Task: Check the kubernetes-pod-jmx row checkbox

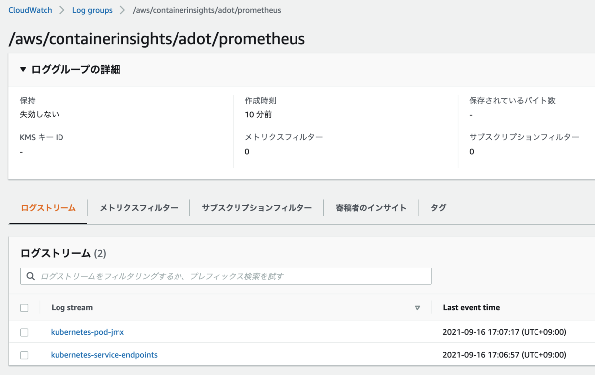Action: pyautogui.click(x=24, y=332)
